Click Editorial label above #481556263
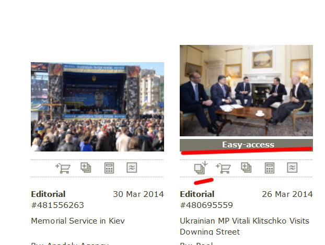Image resolution: width=325 pixels, height=245 pixels. coord(48,194)
